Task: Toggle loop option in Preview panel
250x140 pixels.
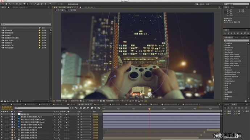Action: [245, 33]
